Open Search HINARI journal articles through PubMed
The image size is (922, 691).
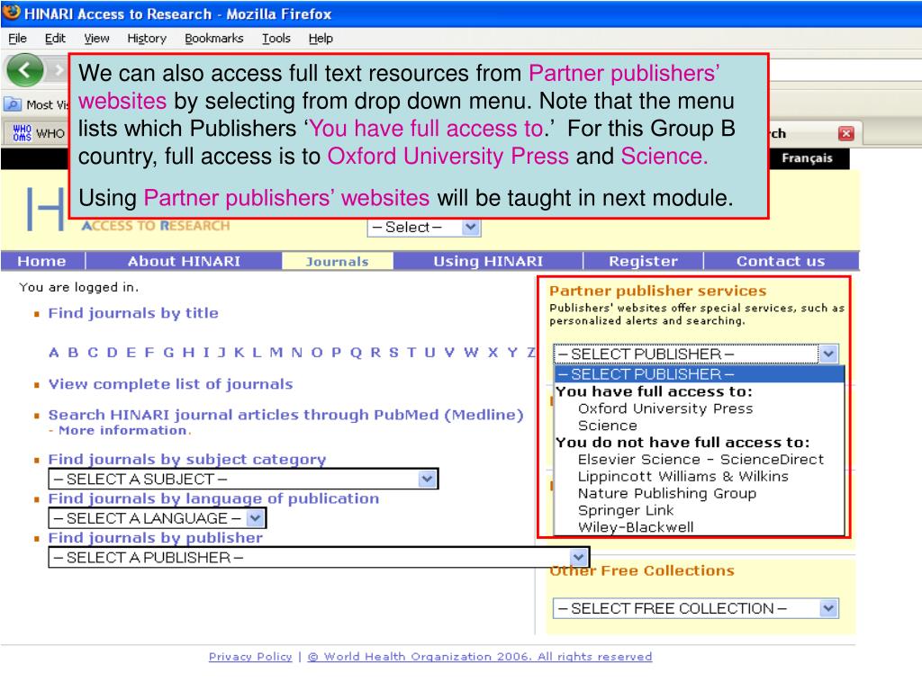pos(285,415)
